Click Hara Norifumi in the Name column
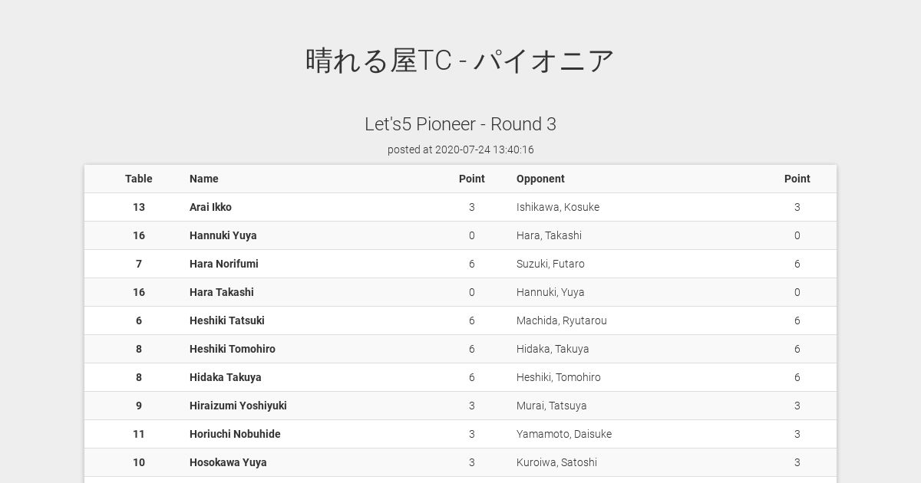 coord(224,264)
